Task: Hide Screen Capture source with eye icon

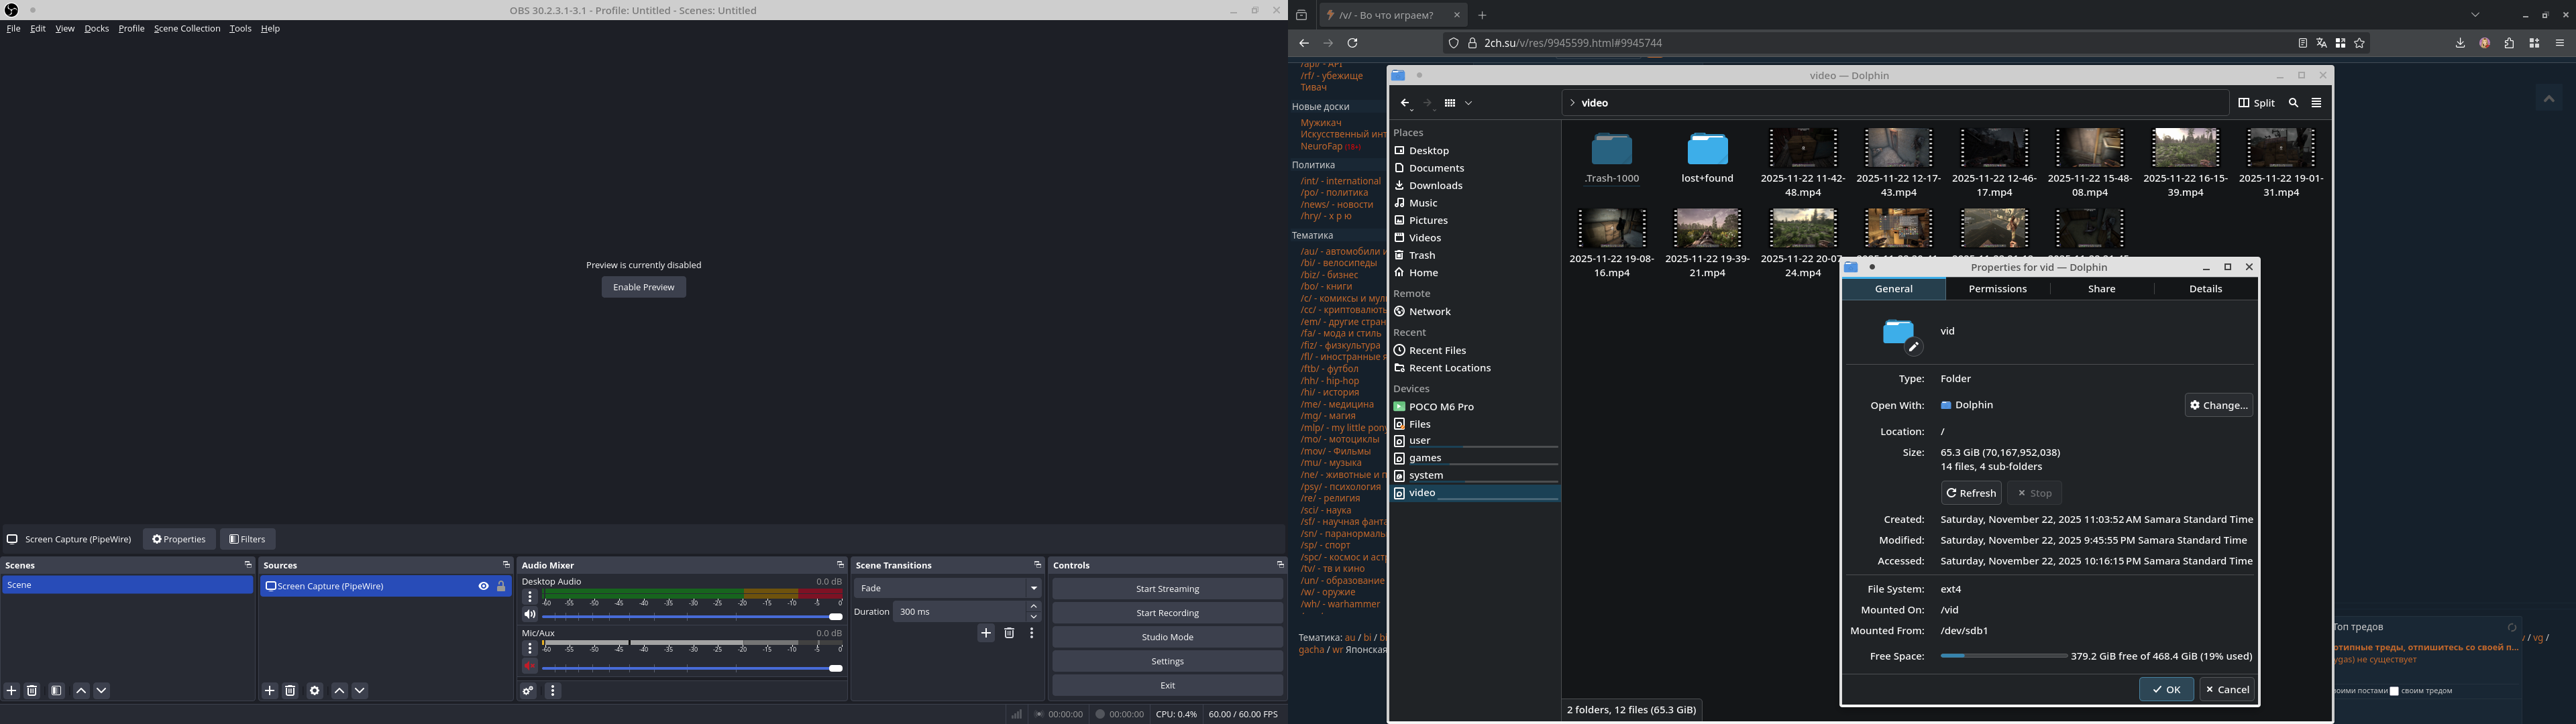Action: tap(483, 586)
